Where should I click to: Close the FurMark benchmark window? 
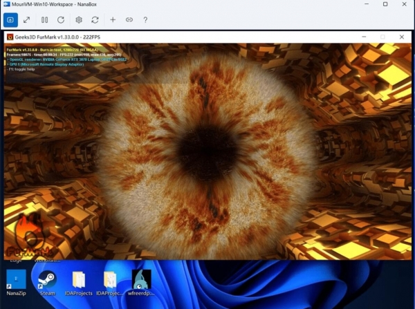(x=402, y=37)
